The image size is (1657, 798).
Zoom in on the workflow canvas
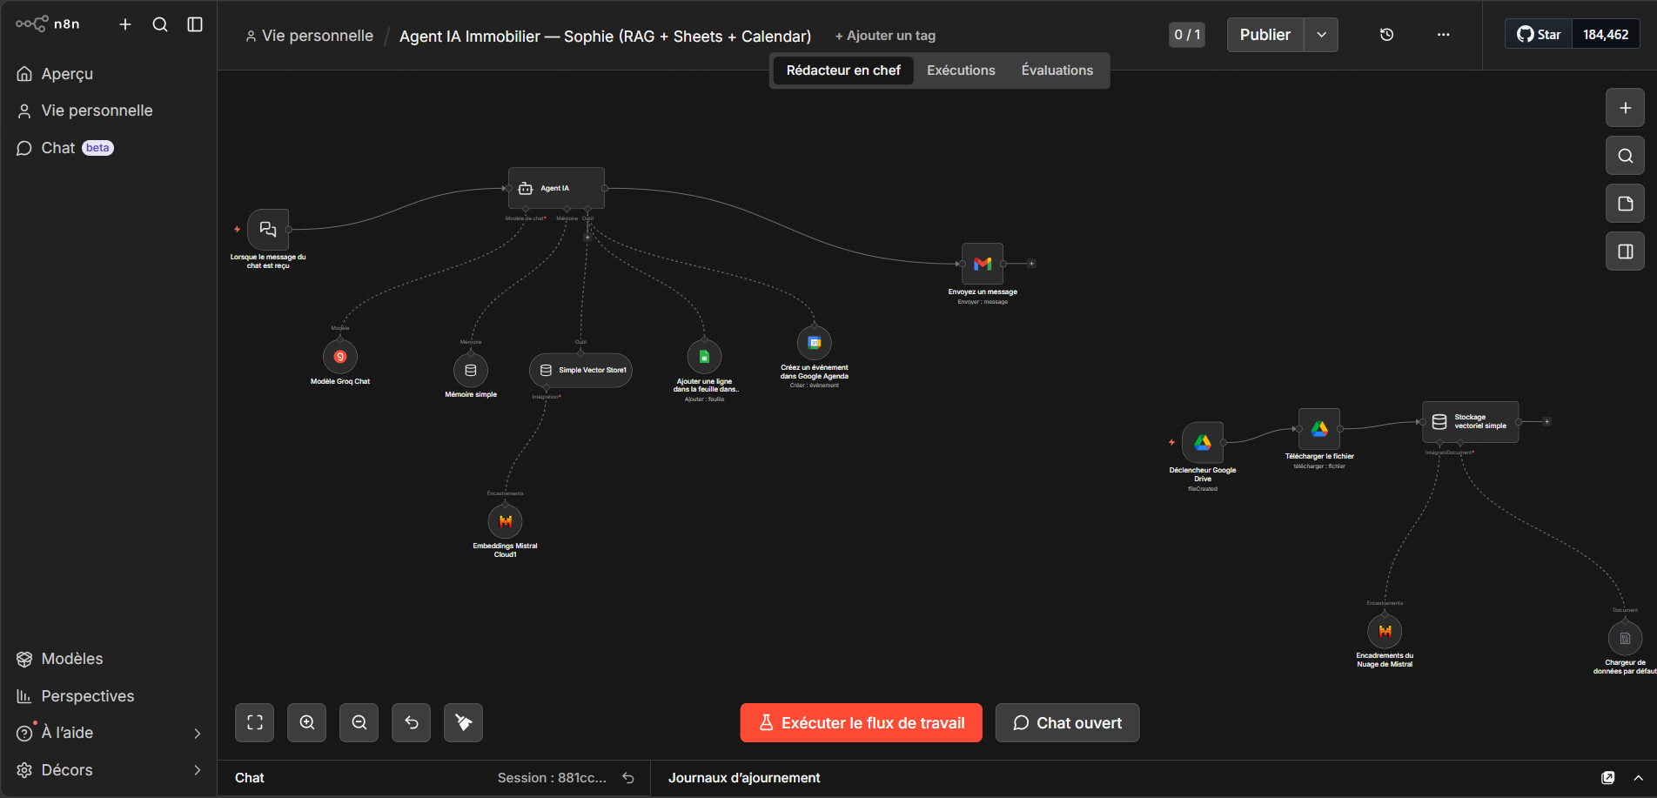pos(306,722)
